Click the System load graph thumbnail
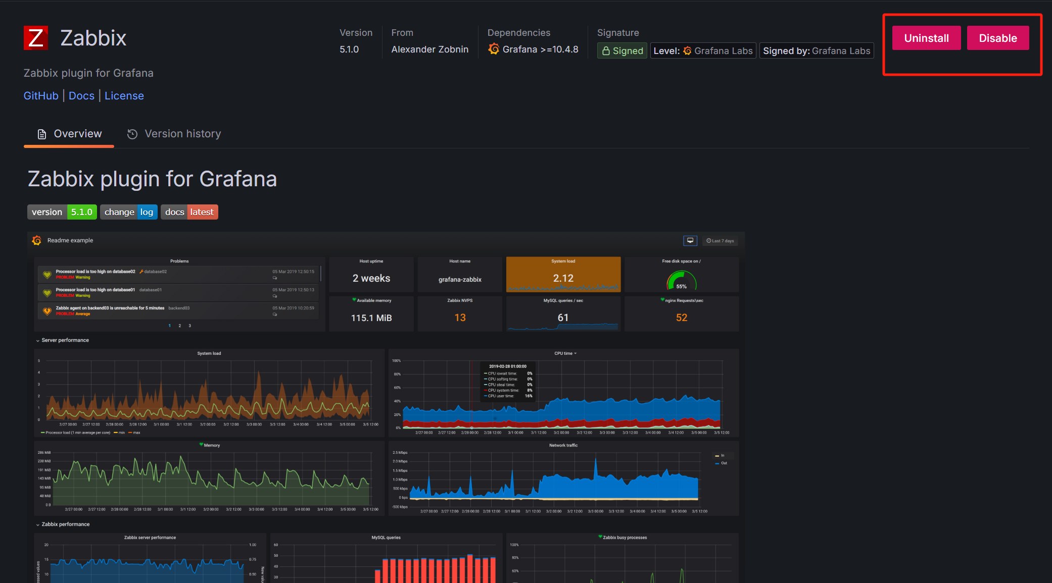1052x583 pixels. tap(209, 393)
